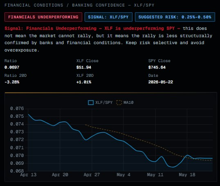220x186 pixels.
Task: Click the 0.070 y-axis label
Action: [x=17, y=155]
